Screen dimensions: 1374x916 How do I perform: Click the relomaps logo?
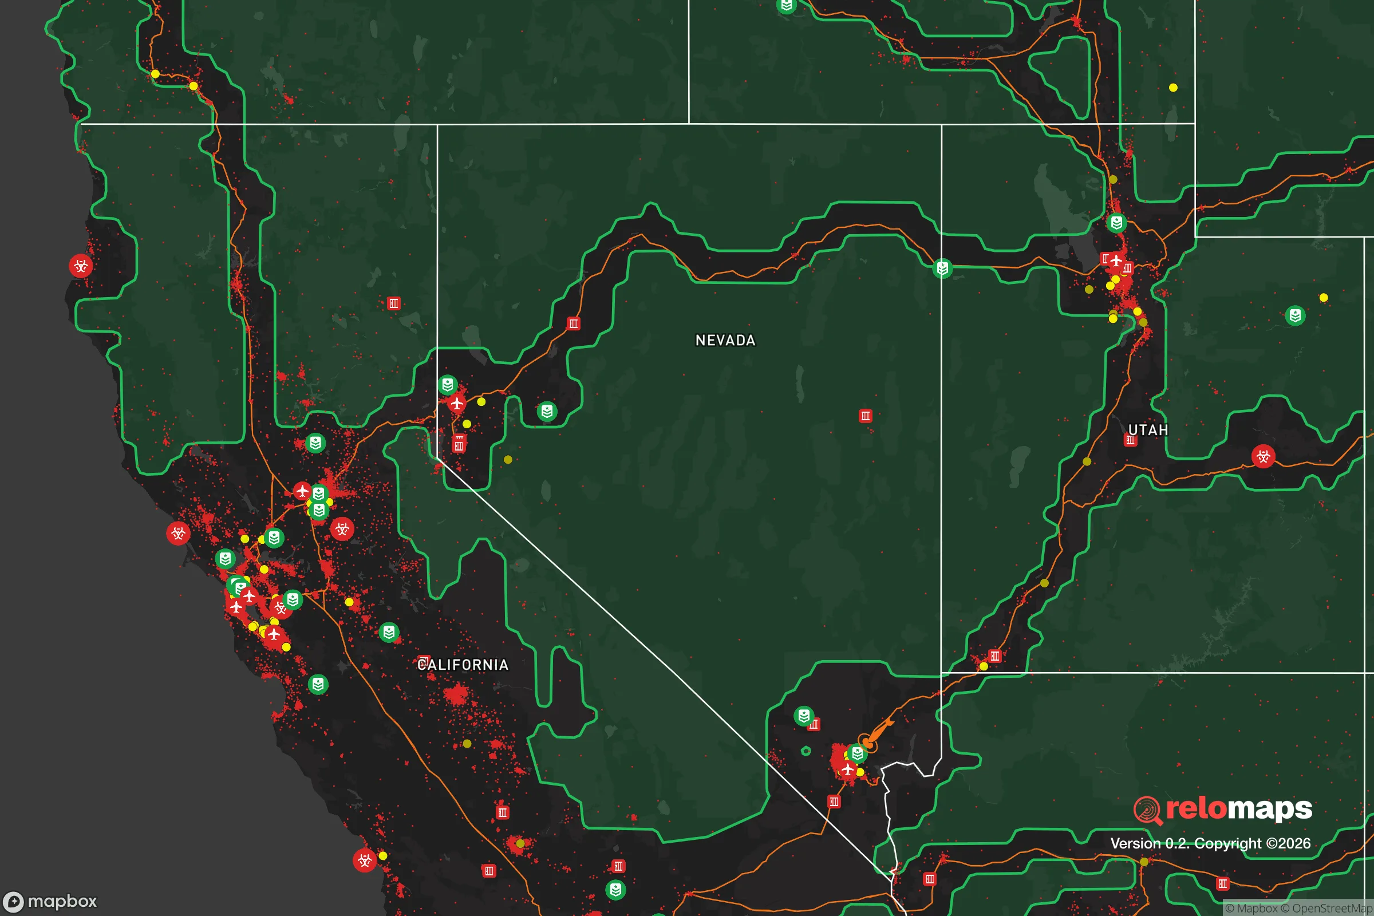pyautogui.click(x=1223, y=810)
